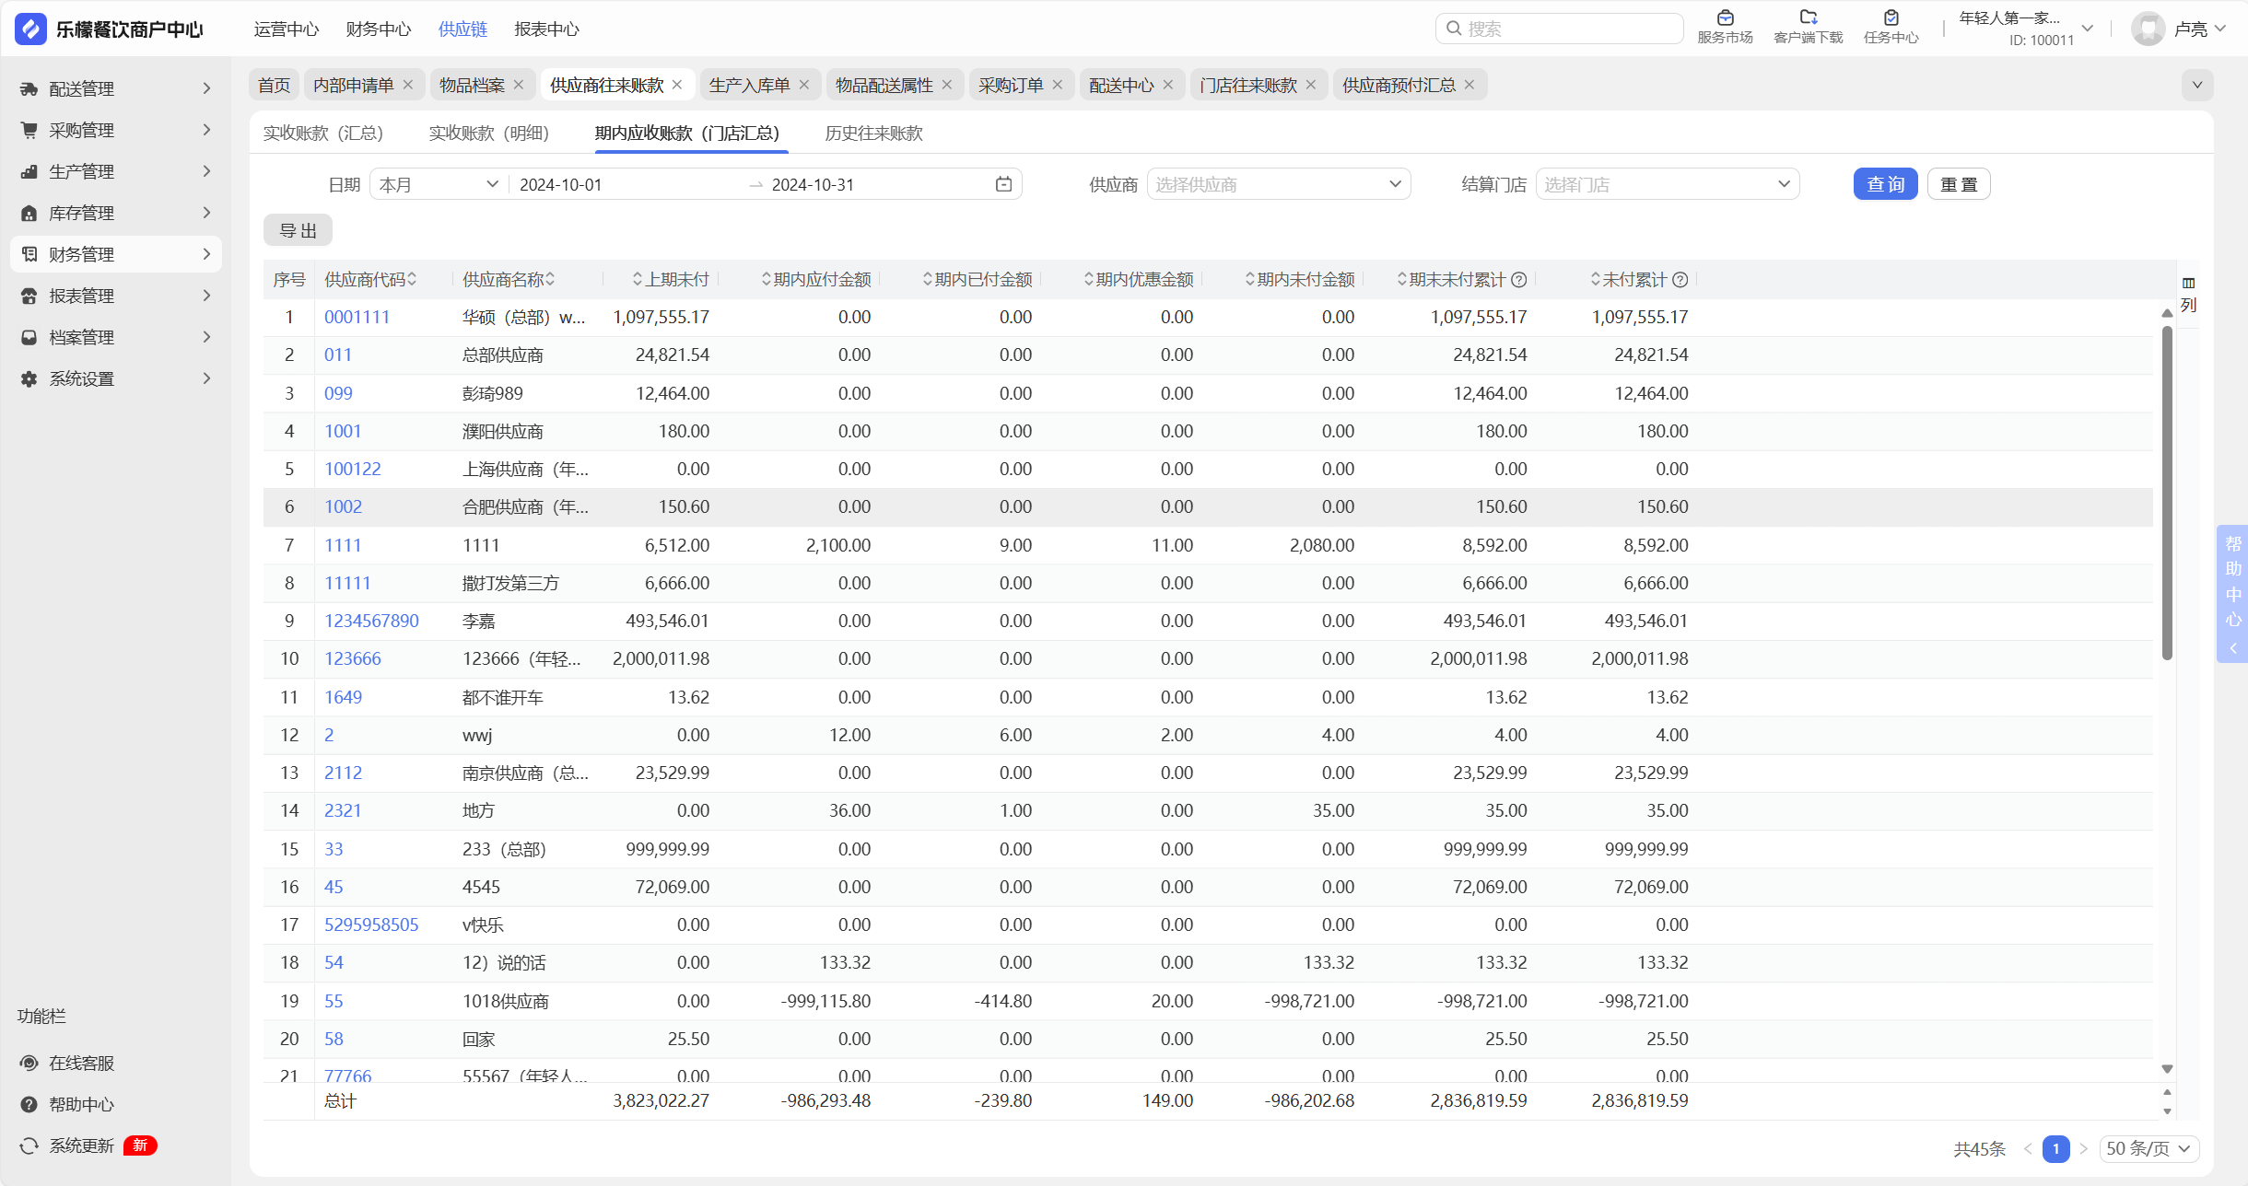
Task: Sort by 供应商名称 column
Action: tap(550, 279)
